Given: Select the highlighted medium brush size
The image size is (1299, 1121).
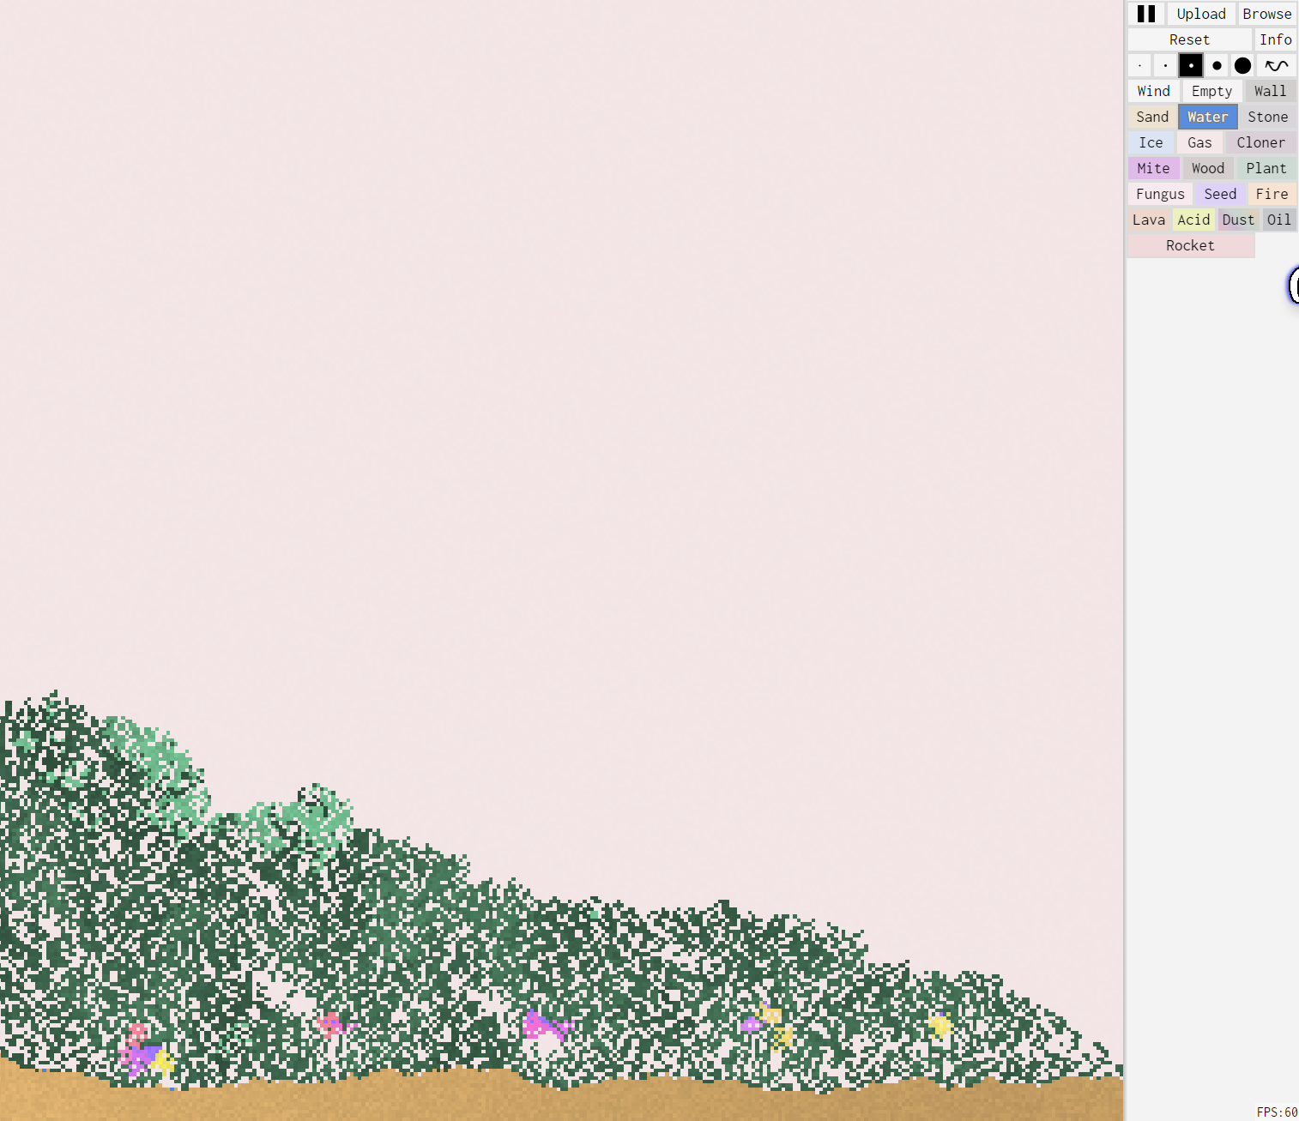Looking at the screenshot, I should click(1191, 65).
